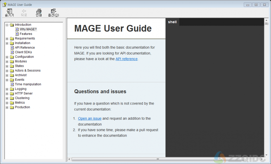The width and height of the screenshot is (271, 164).
Task: Click the Configuration folder icon
Action: click(x=12, y=57)
